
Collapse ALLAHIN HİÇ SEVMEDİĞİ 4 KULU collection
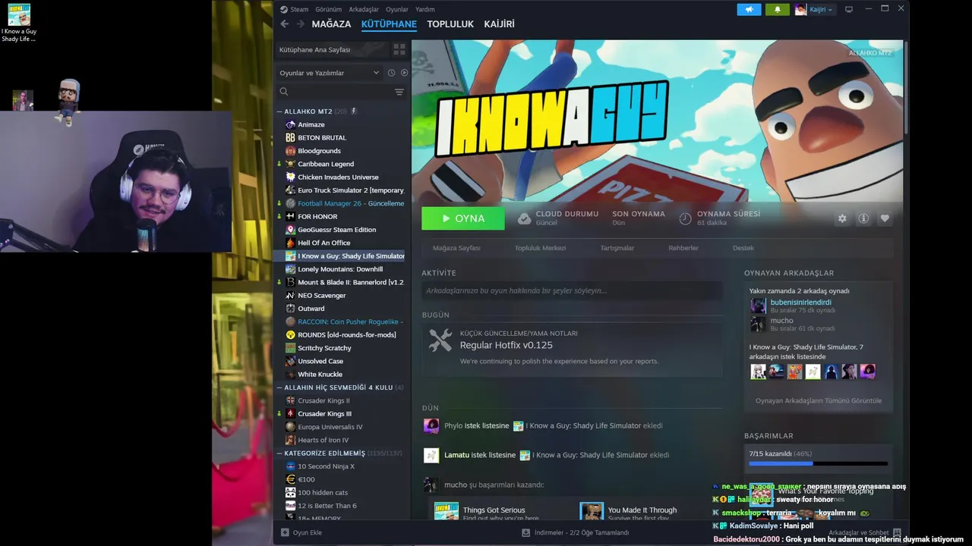(x=279, y=388)
